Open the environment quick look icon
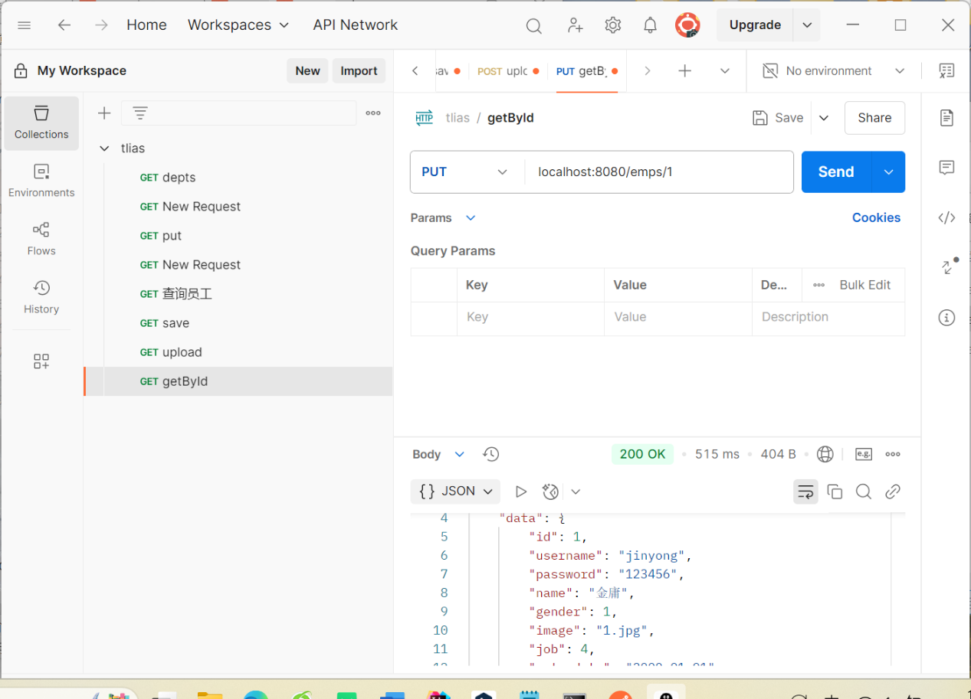This screenshot has height=699, width=971. click(947, 70)
